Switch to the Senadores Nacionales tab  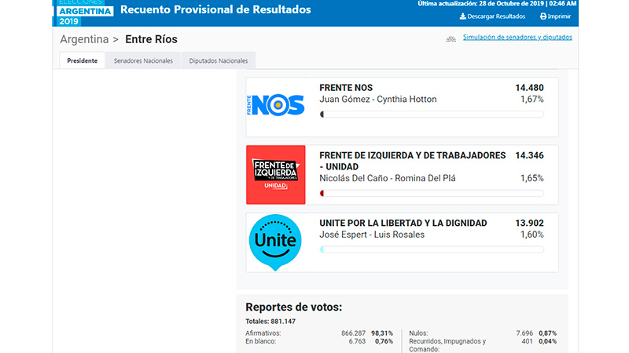[143, 61]
